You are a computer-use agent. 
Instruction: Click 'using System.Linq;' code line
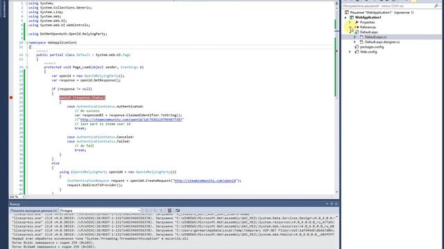[46, 12]
